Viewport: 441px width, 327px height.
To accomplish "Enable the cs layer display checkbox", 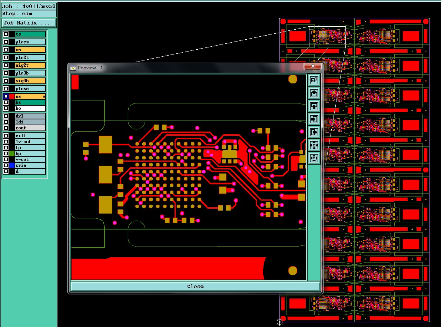I will pos(6,50).
